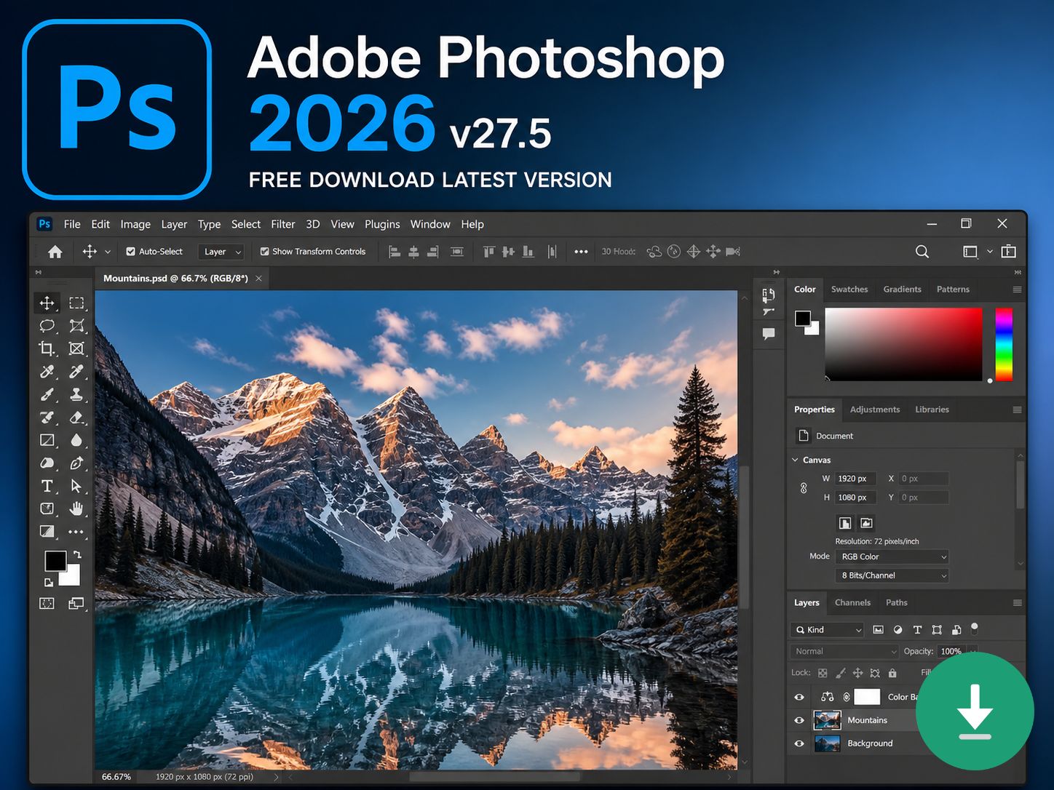Toggle the Auto-Select checkbox
Screen dimensions: 1054x790
coord(131,252)
